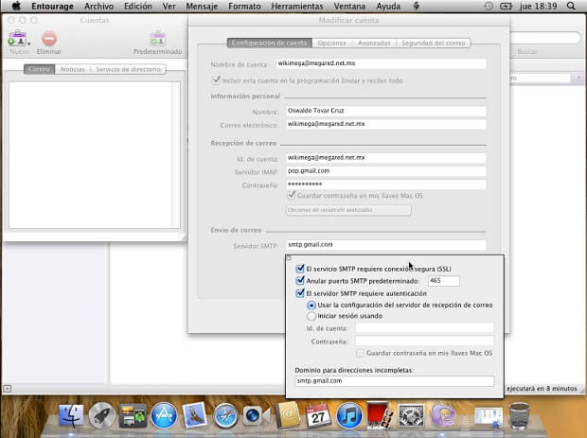Click the Time Machine menu bar icon
Screen dimensions: 587x438
(489, 6)
